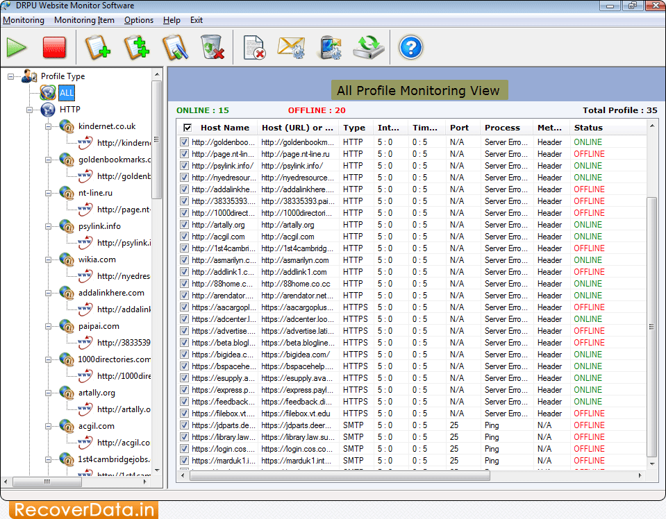
Task: Click the document with red X icon
Action: (x=254, y=47)
